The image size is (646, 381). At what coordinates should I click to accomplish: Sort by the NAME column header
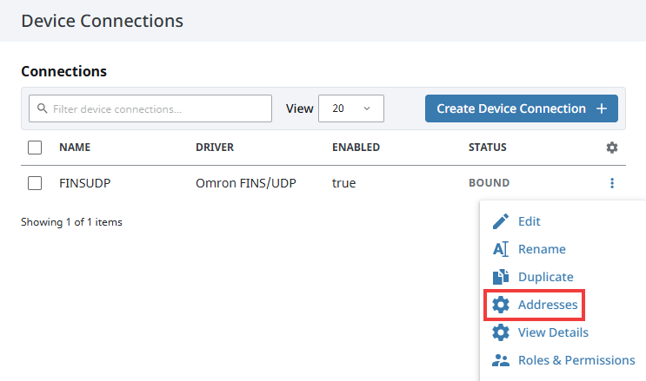point(75,148)
